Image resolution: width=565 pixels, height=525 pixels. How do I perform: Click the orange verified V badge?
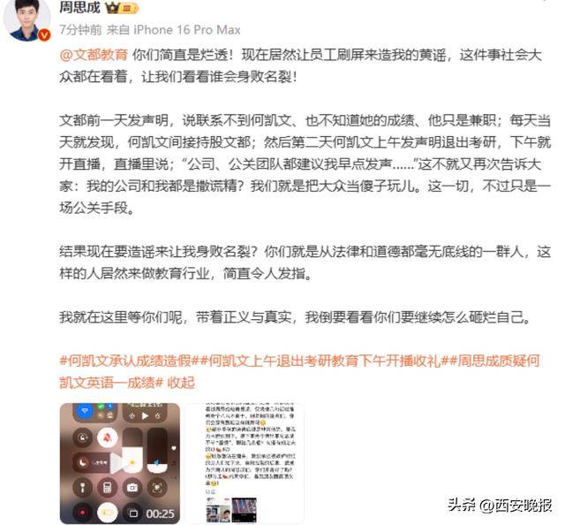[x=44, y=35]
